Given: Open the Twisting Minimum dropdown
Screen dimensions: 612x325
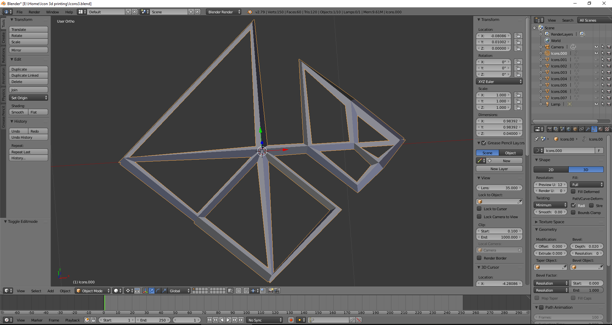Looking at the screenshot, I should 550,205.
